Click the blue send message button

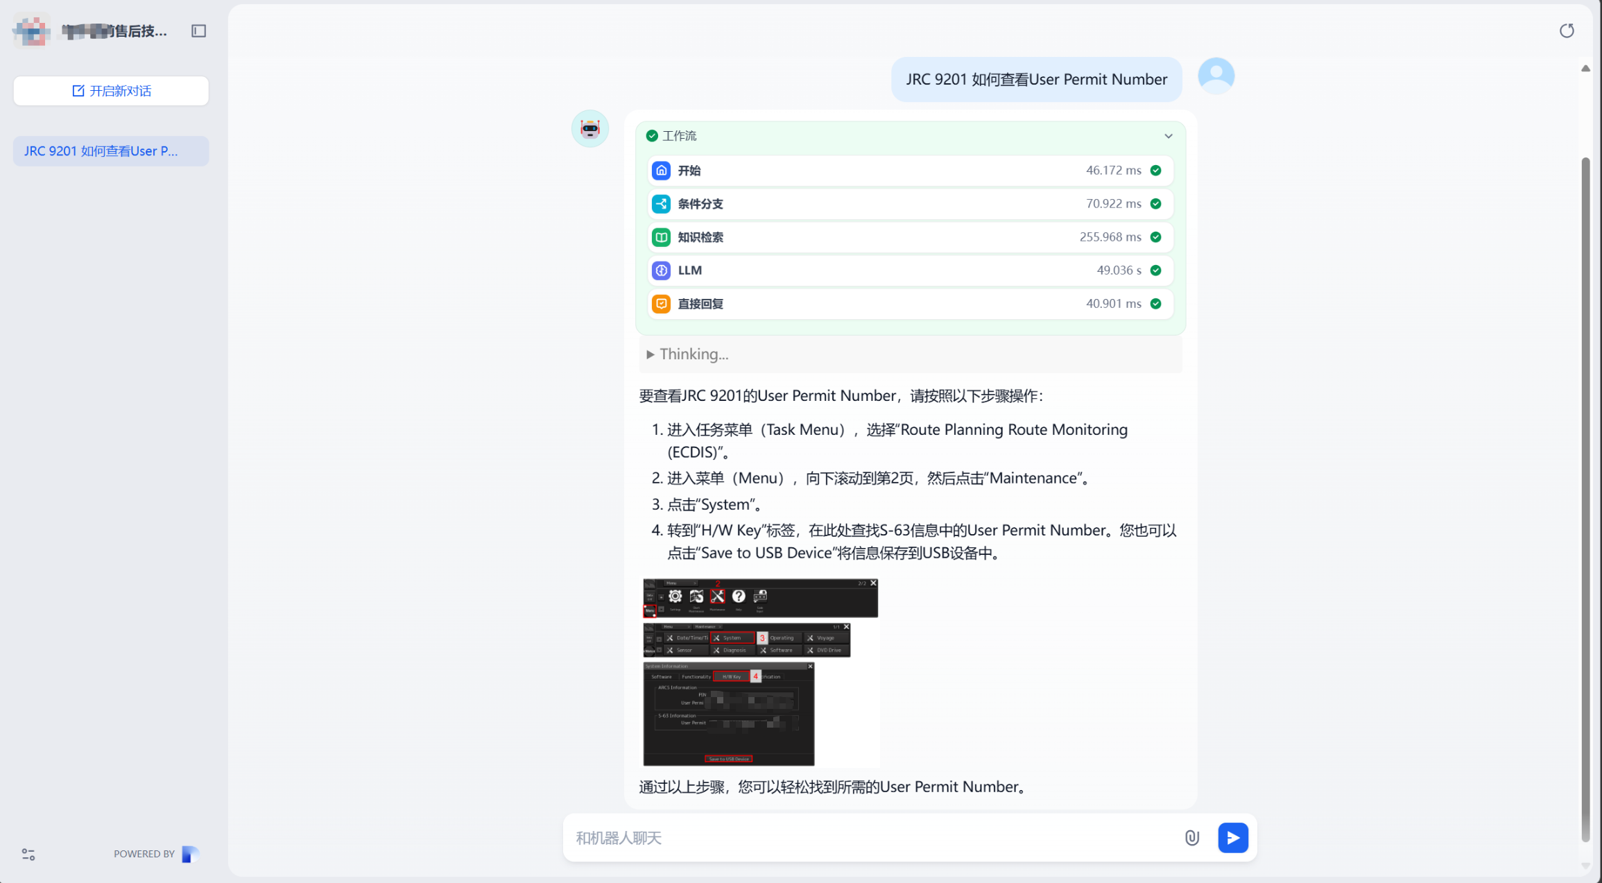pyautogui.click(x=1232, y=837)
